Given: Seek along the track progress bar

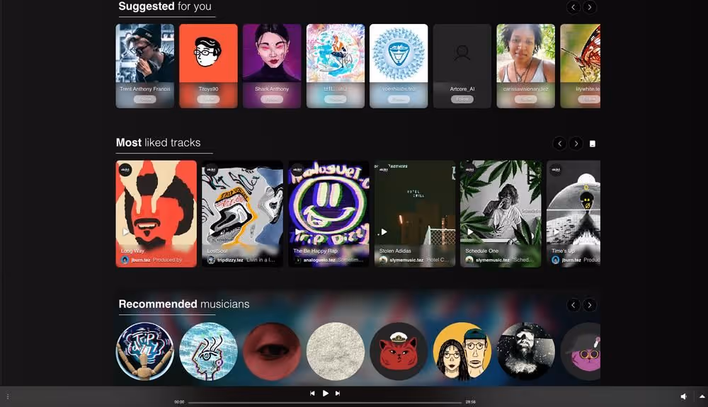Looking at the screenshot, I should click(x=325, y=403).
